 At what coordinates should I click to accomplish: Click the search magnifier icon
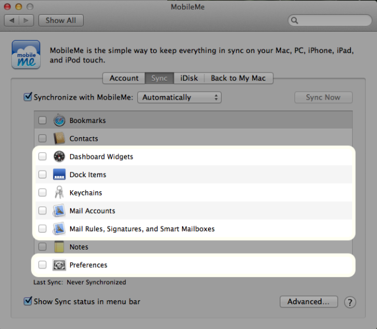click(295, 21)
